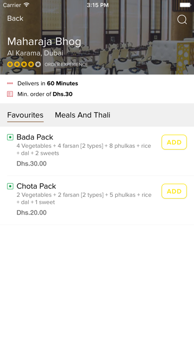Tap the Maharaja Bhog restaurant name
Screen dimensions: 194x344
[44, 42]
